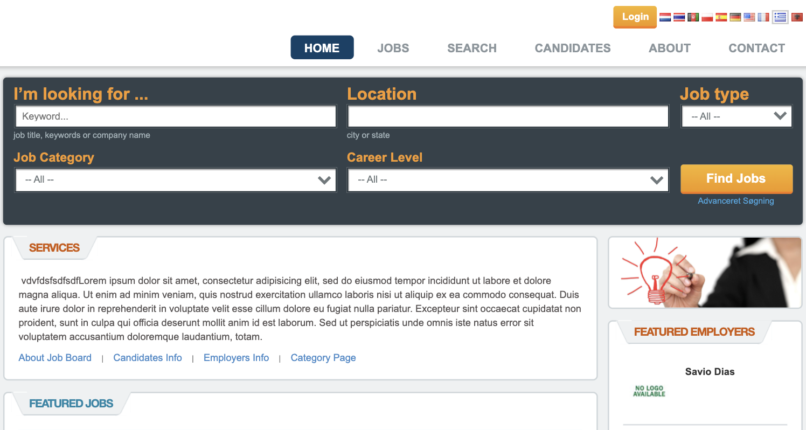Click the Poland flag icon

(707, 17)
